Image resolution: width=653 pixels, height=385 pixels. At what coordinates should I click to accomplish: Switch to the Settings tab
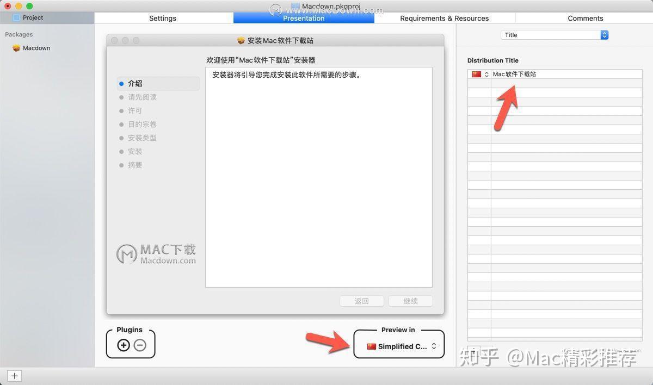[162, 18]
